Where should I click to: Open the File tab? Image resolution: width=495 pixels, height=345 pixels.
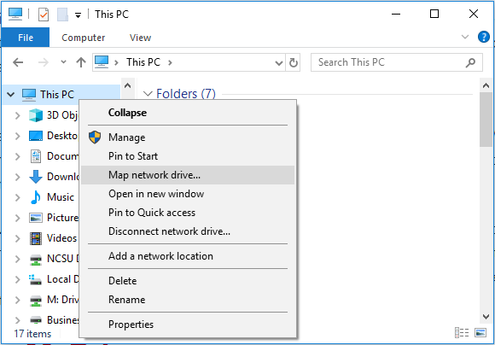pyautogui.click(x=26, y=38)
